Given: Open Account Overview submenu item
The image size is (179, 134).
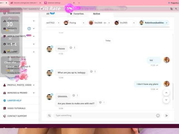Looking at the screenshot, I should 17,57.
